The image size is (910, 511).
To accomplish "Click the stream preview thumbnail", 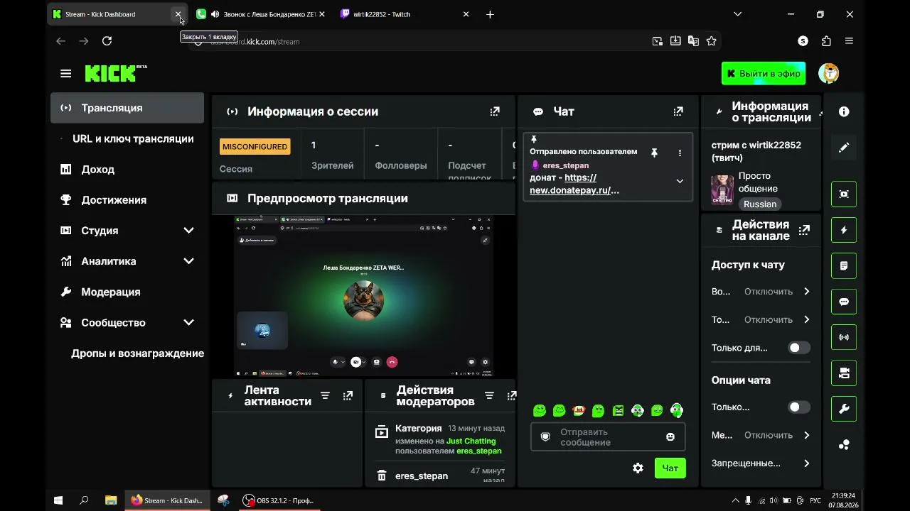I will pos(363,295).
